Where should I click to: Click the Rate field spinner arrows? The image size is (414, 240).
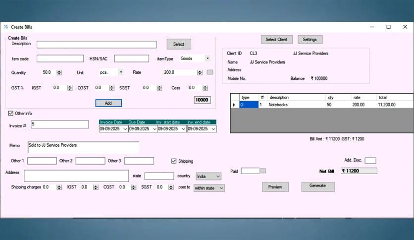pyautogui.click(x=200, y=72)
